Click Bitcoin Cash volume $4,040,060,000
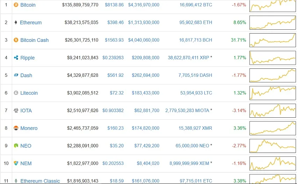The image size is (297, 184). [144, 40]
